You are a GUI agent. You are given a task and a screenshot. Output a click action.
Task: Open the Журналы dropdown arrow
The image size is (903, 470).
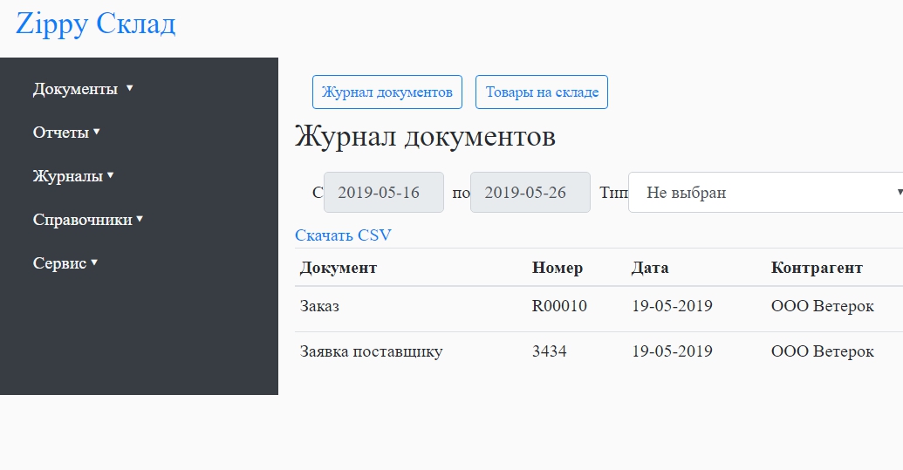(x=111, y=175)
